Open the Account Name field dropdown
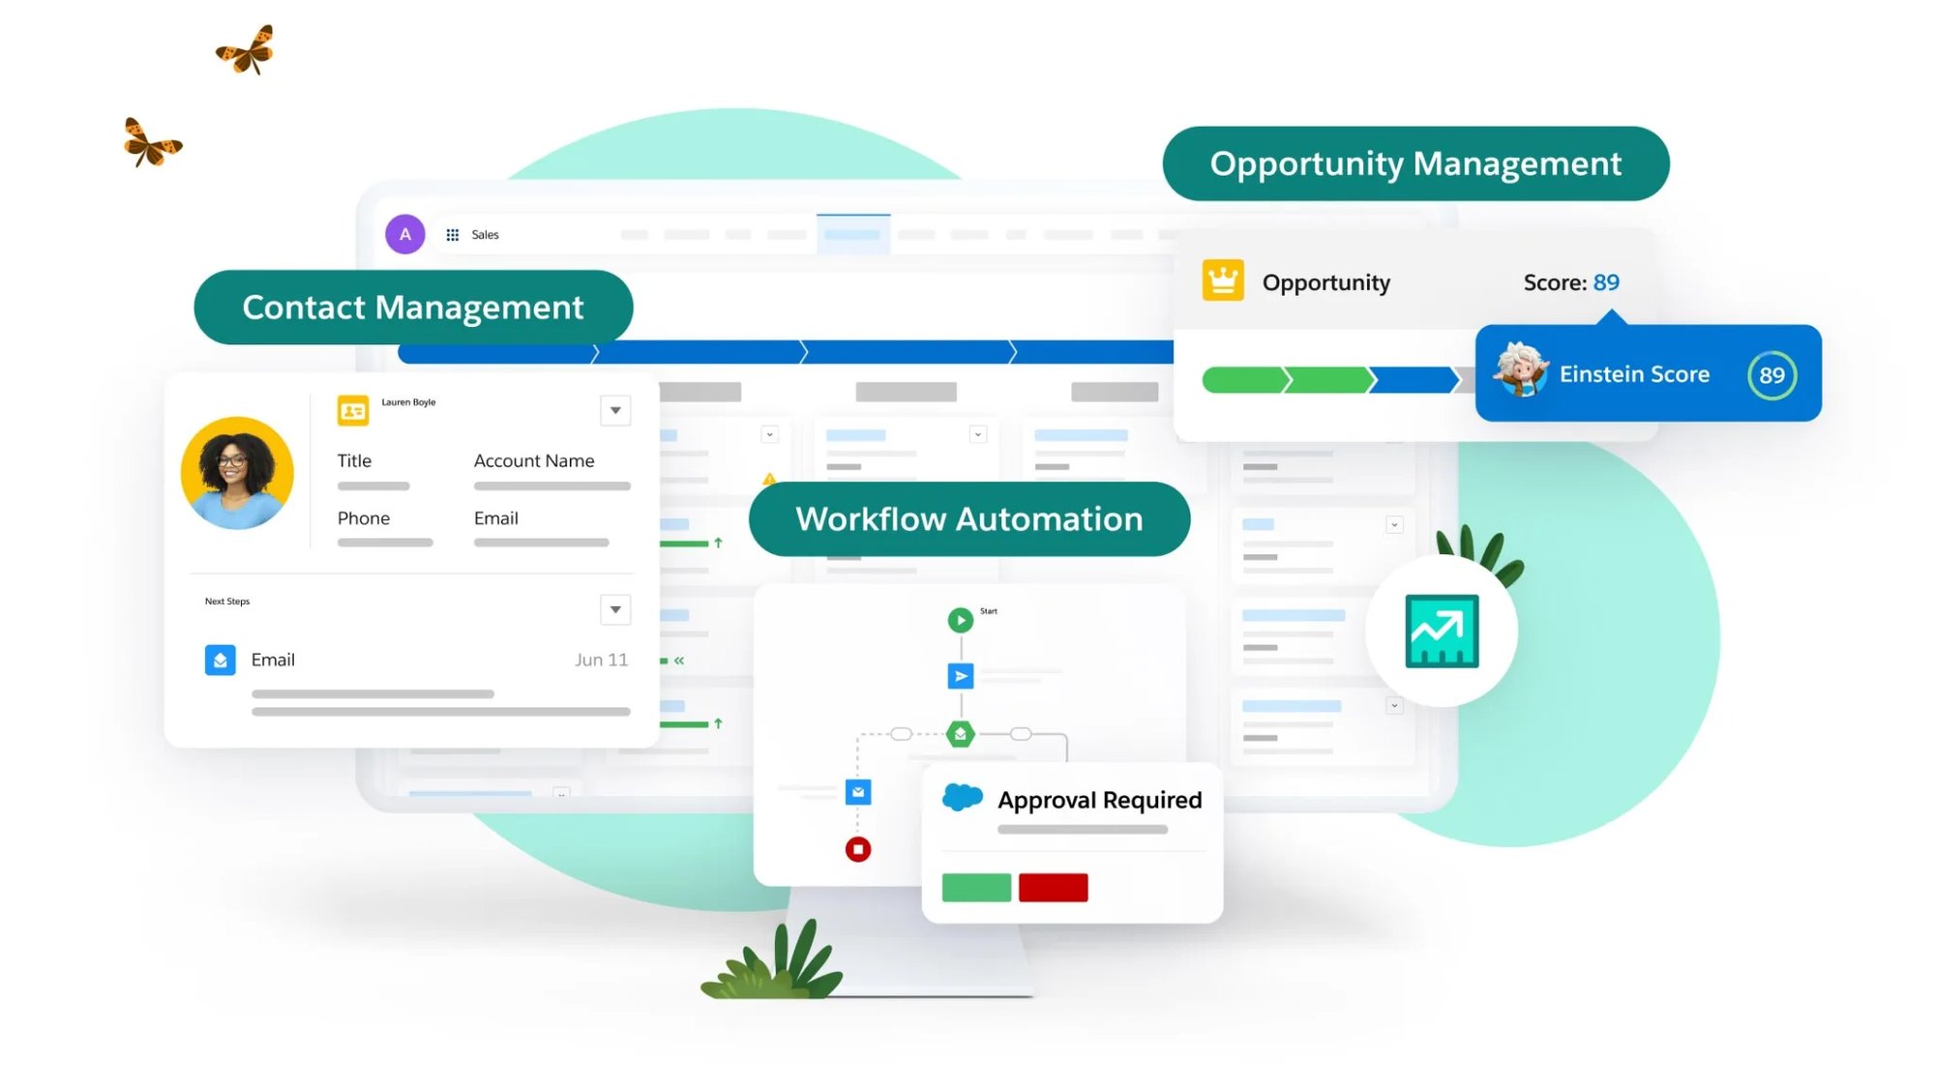This screenshot has height=1088, width=1935. (615, 409)
